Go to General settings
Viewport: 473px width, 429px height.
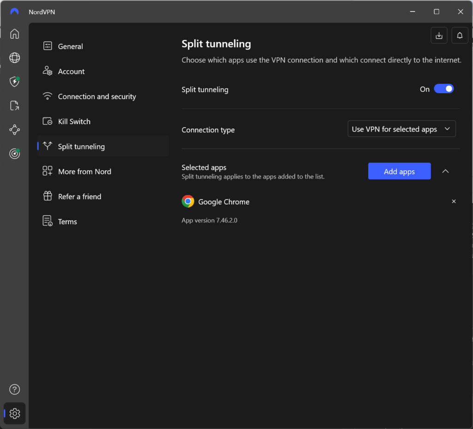click(103, 46)
